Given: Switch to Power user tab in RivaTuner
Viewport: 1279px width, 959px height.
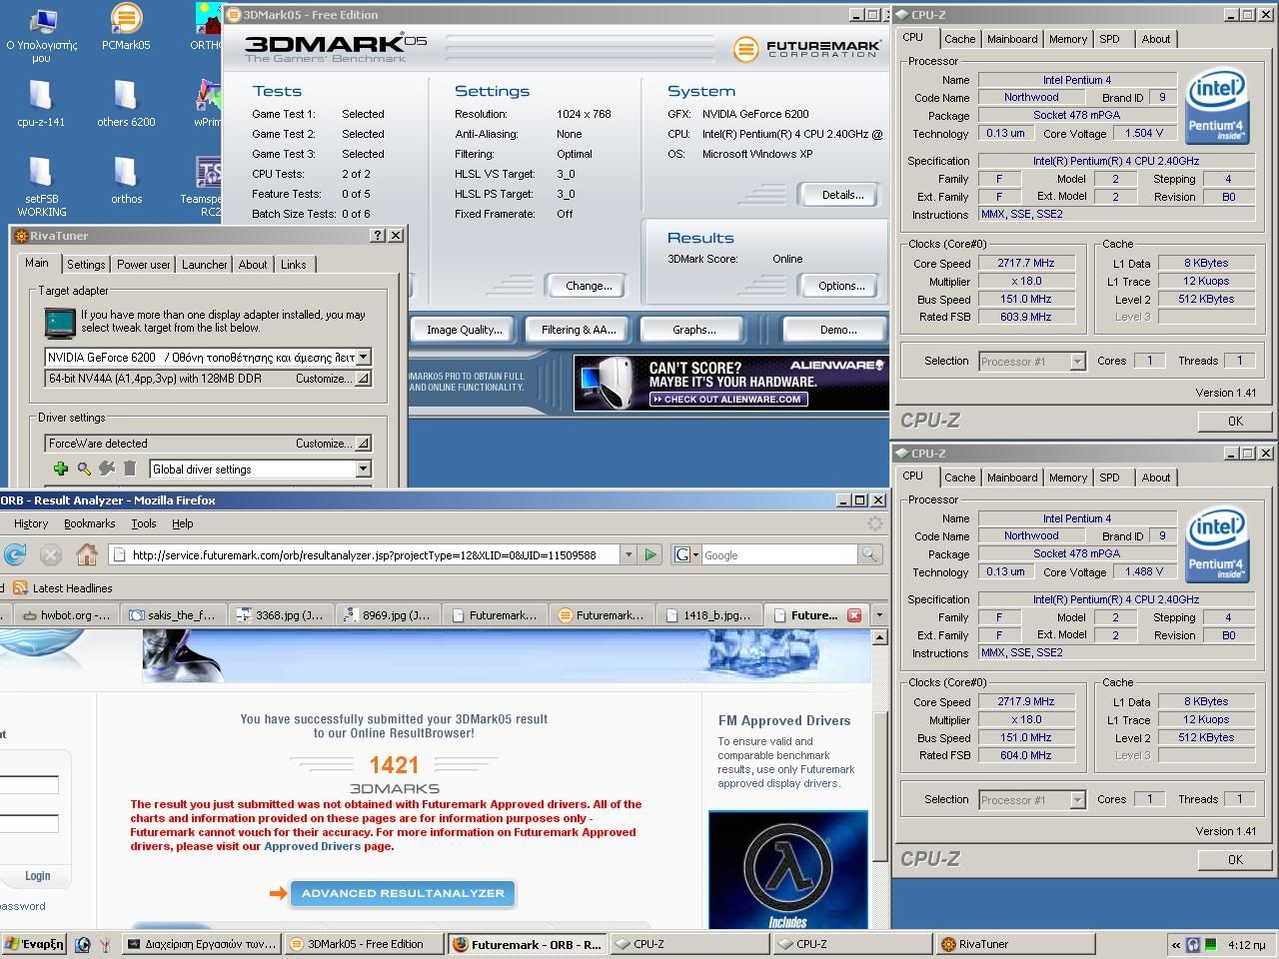Looking at the screenshot, I should 144,265.
